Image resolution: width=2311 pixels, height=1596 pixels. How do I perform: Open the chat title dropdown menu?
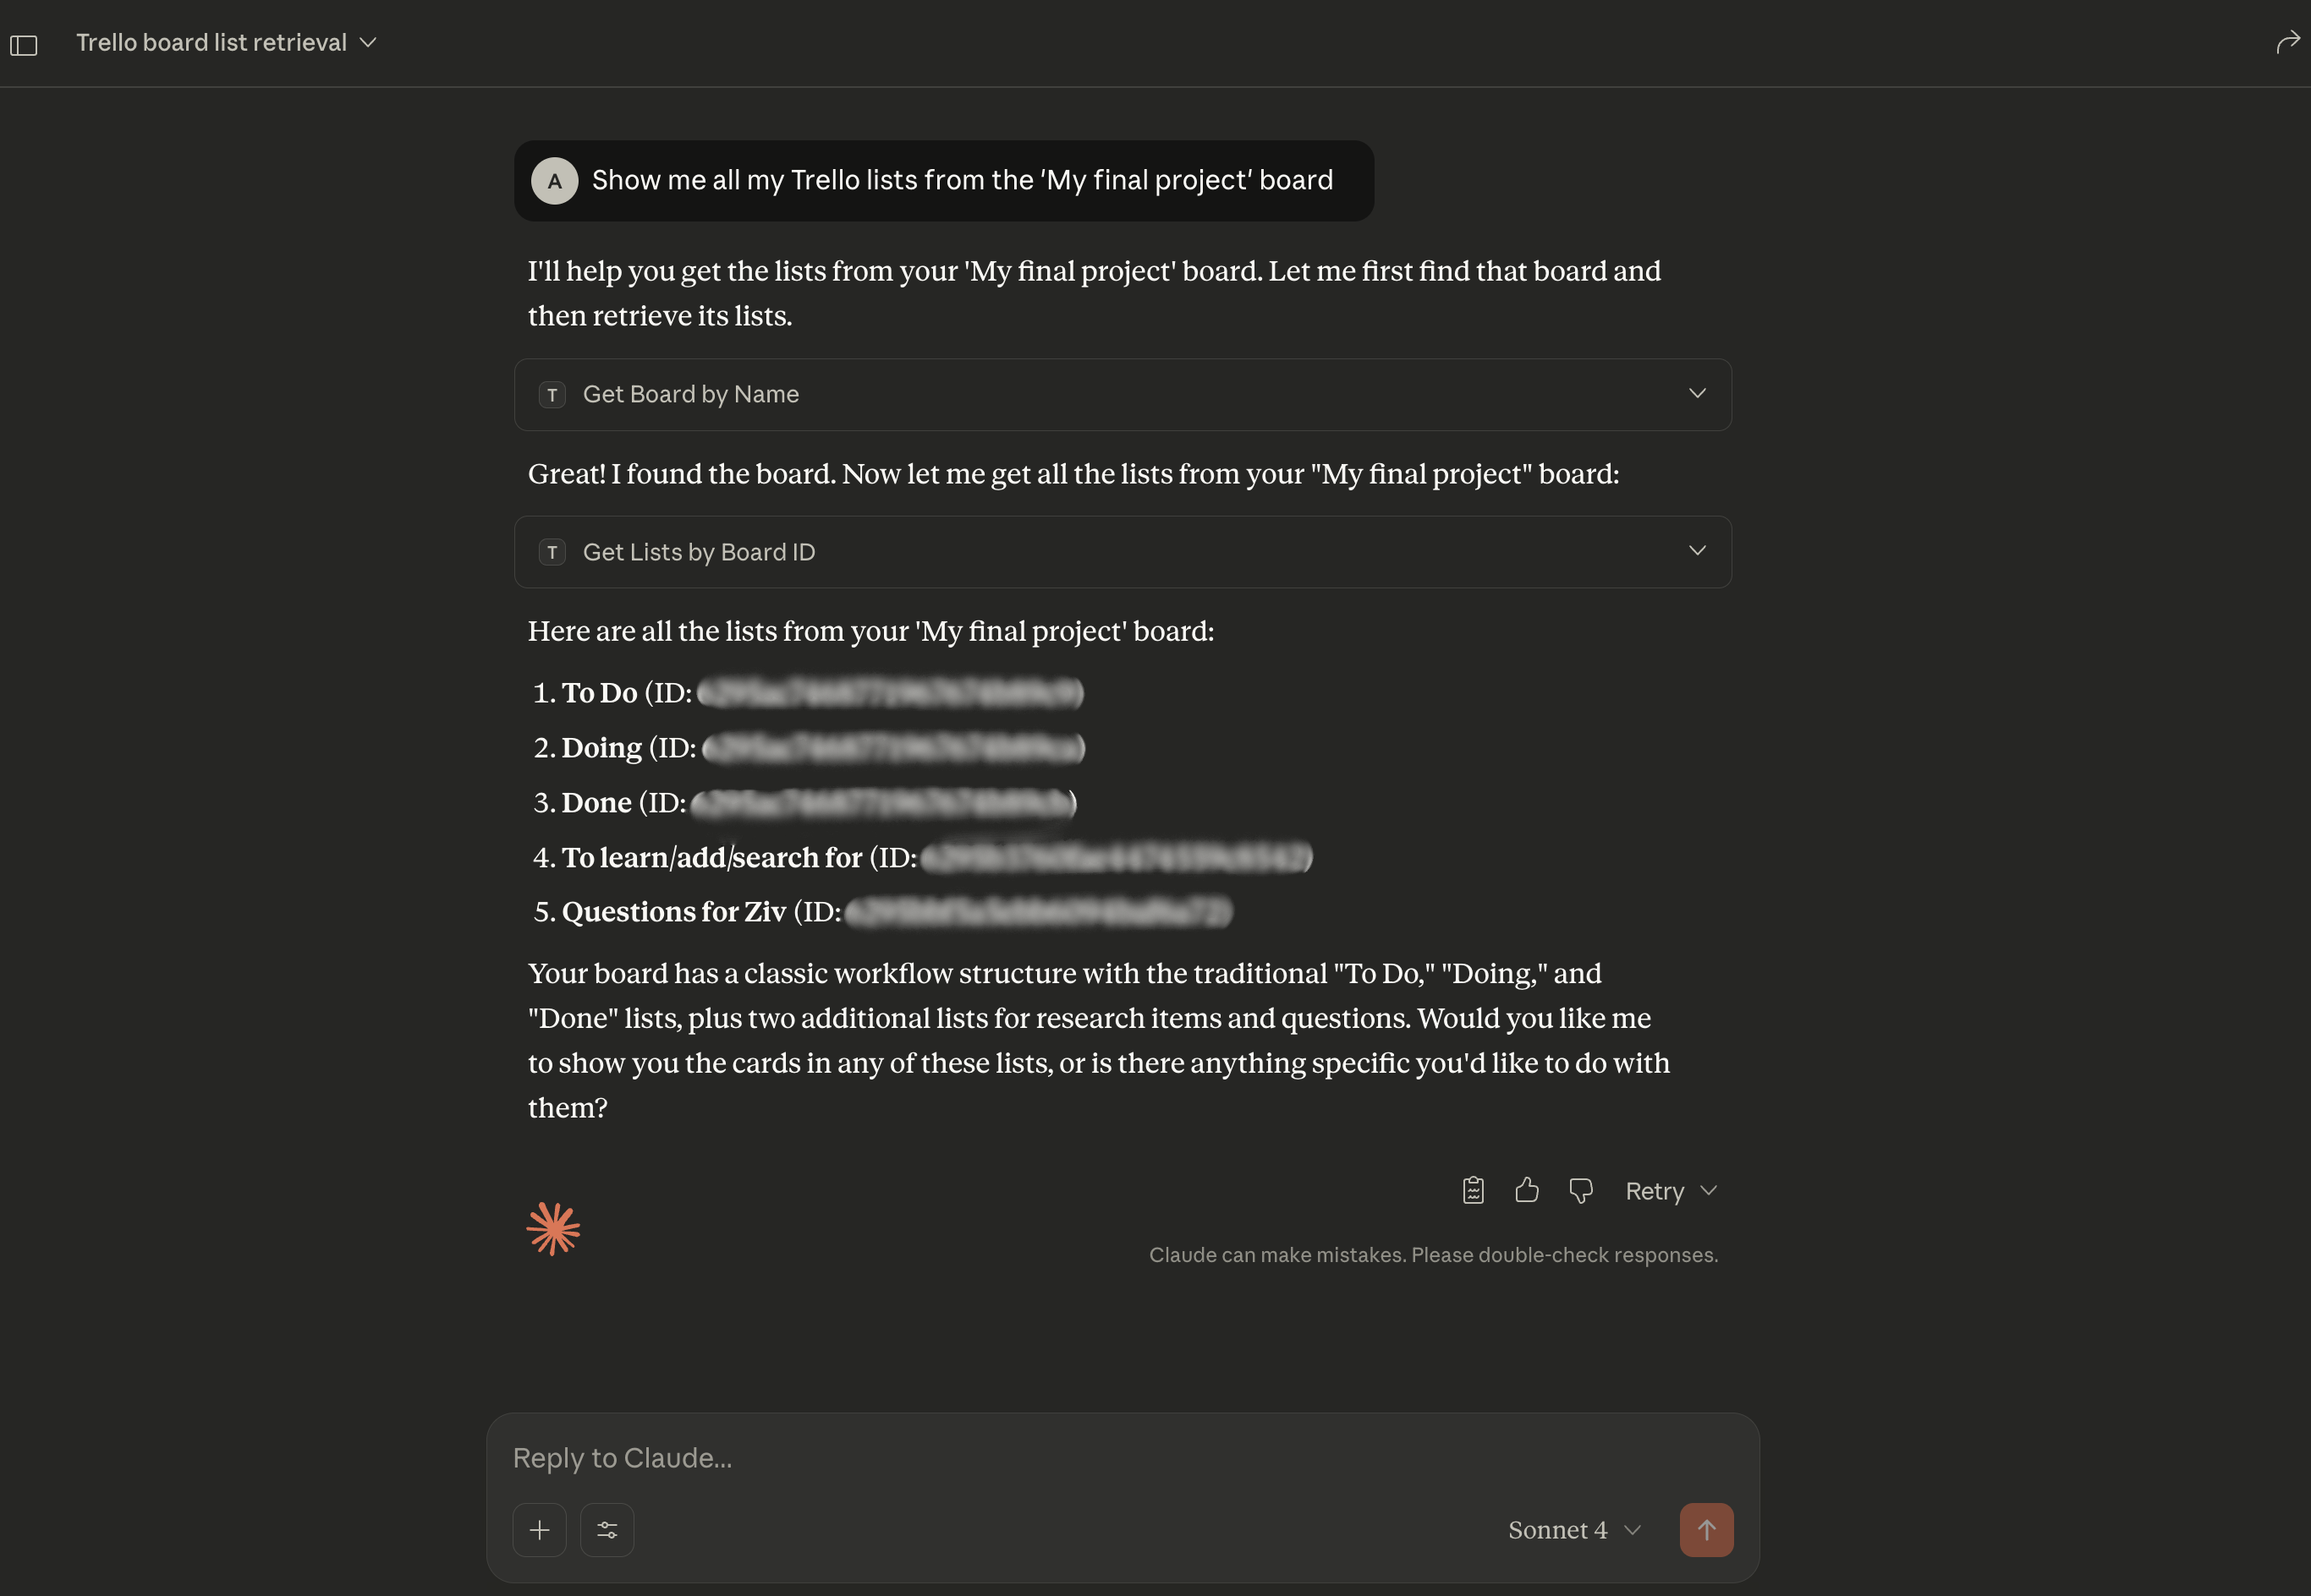tap(368, 42)
